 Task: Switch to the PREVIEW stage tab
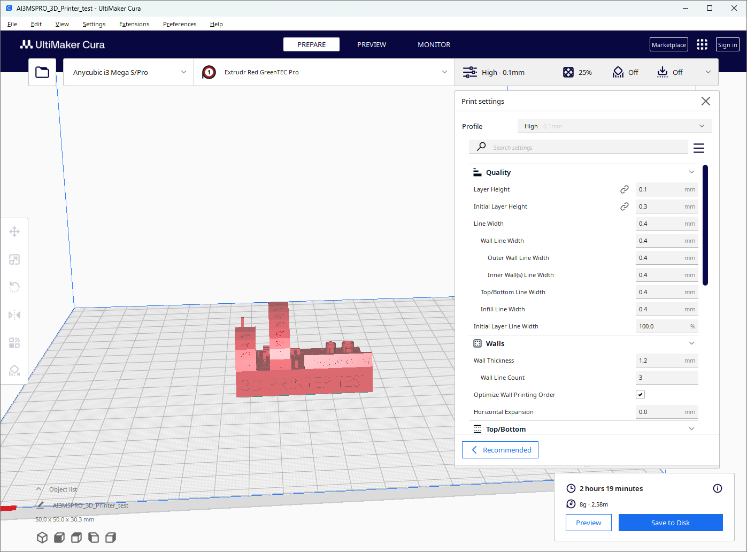372,45
